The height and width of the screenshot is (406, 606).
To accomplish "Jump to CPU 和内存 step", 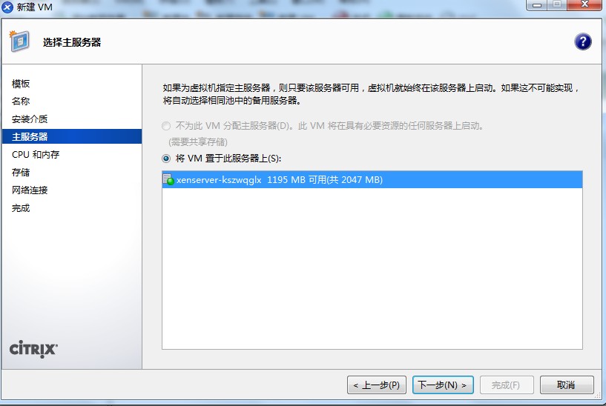I will 36,154.
